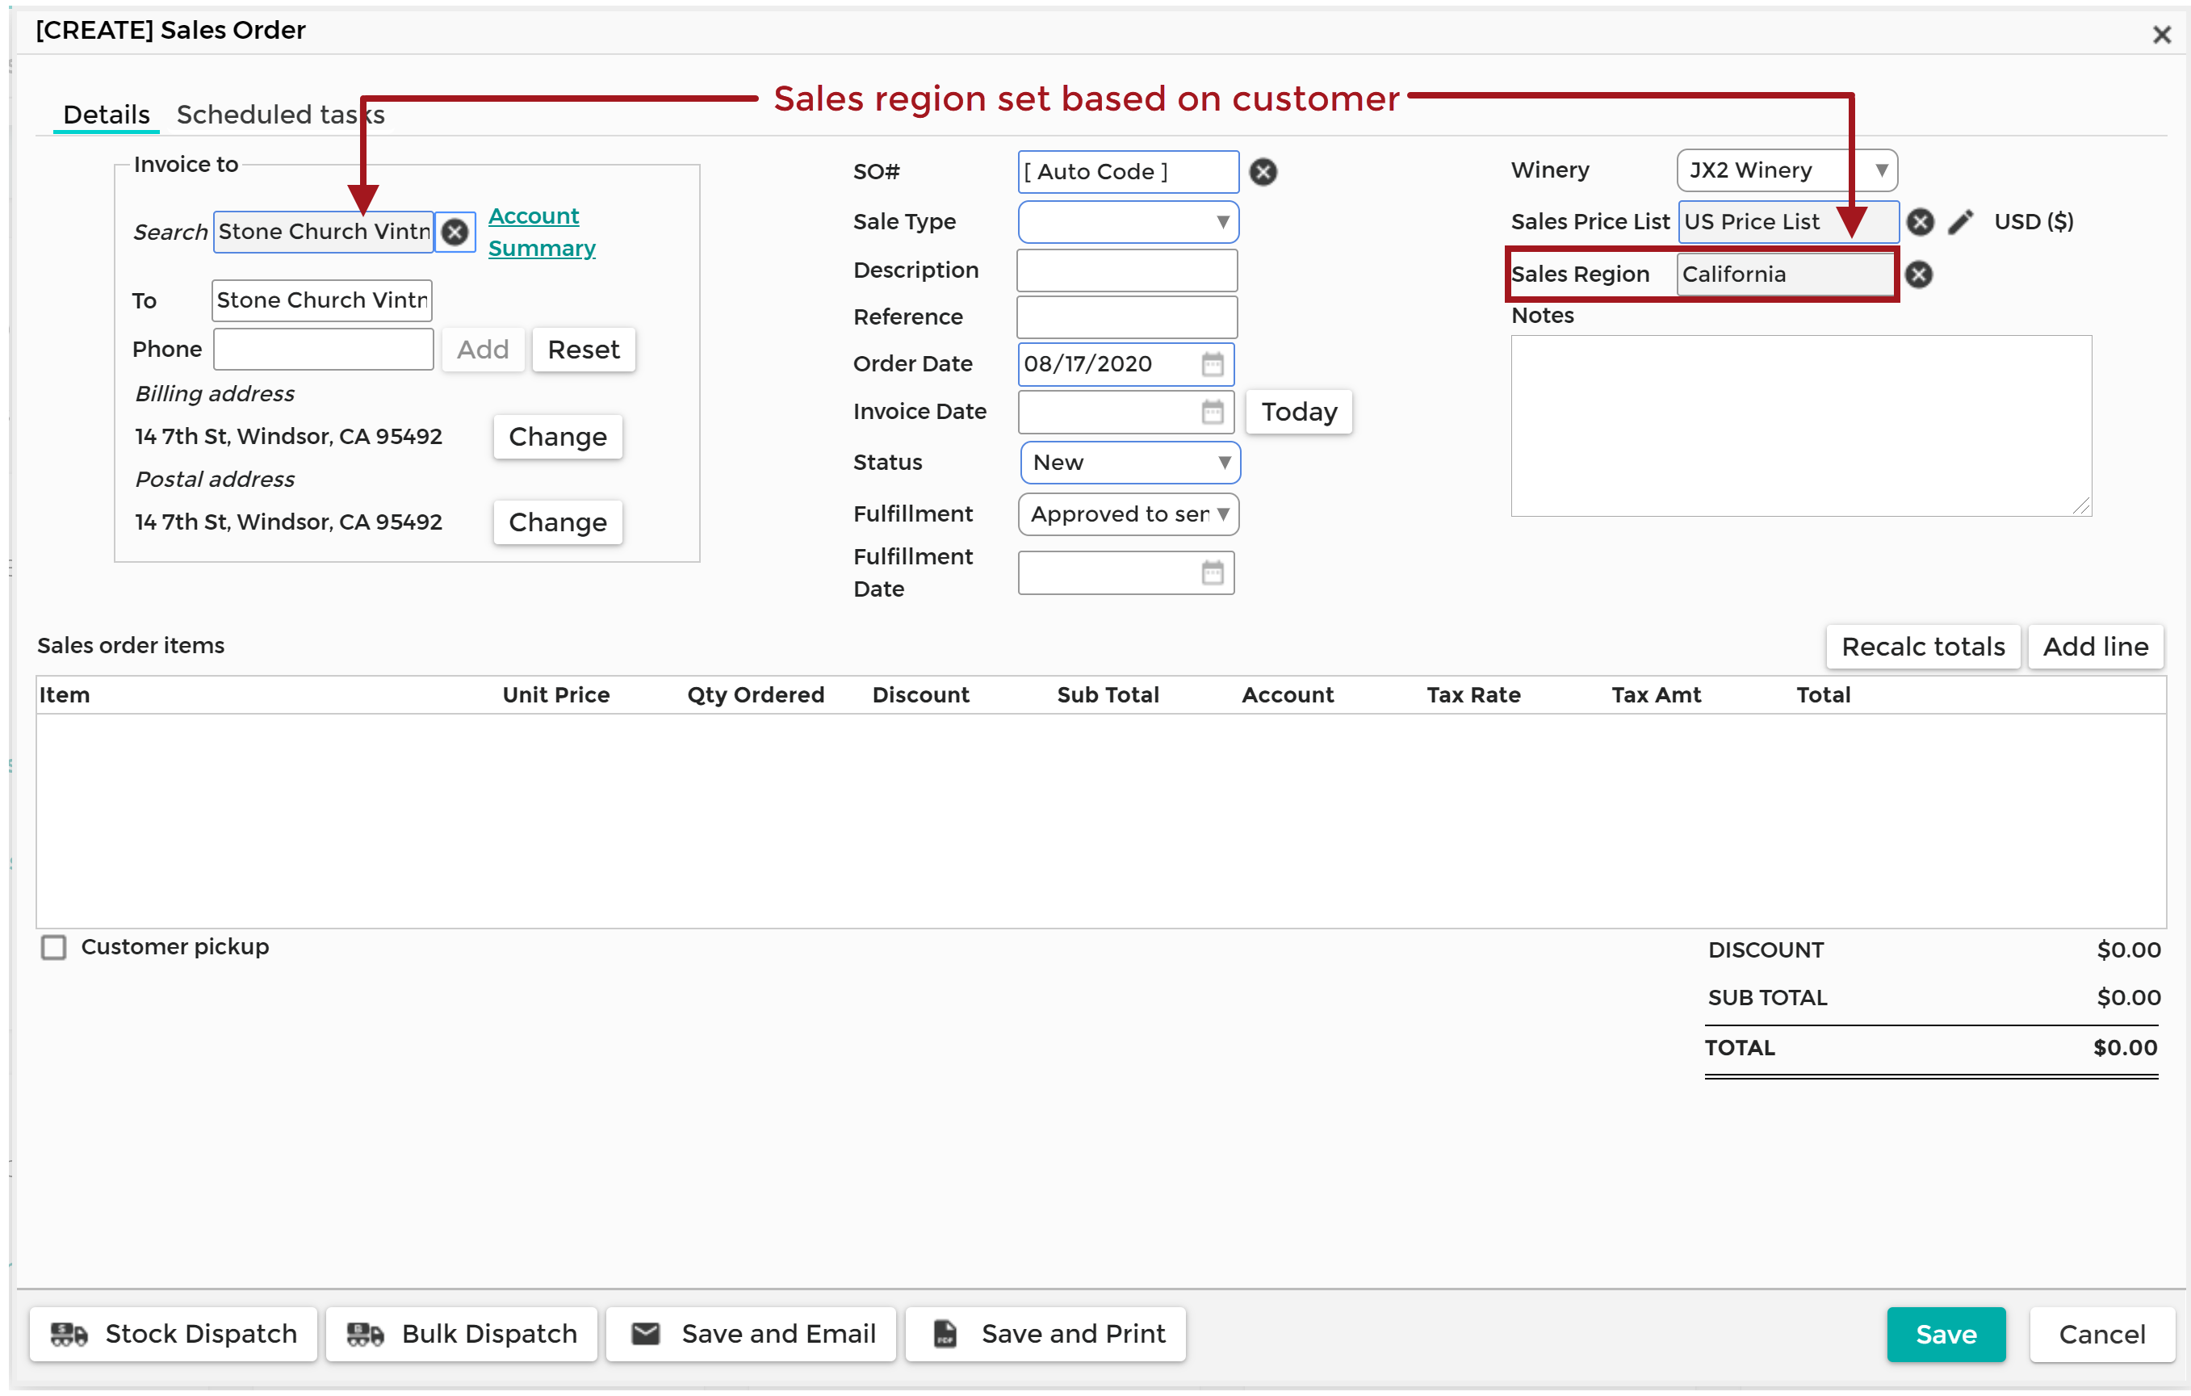Change the billing address
This screenshot has height=1396, width=2191.
pos(558,437)
